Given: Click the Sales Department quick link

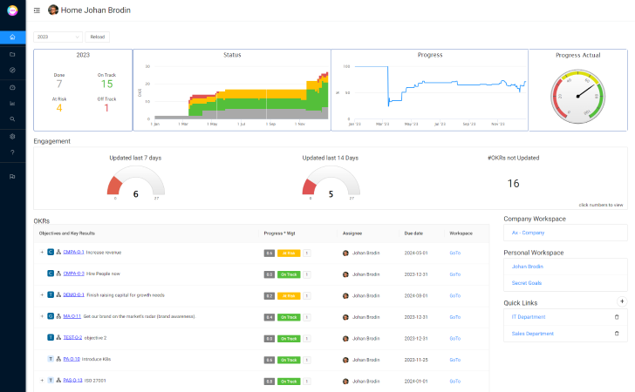Looking at the screenshot, I should click(x=532, y=333).
